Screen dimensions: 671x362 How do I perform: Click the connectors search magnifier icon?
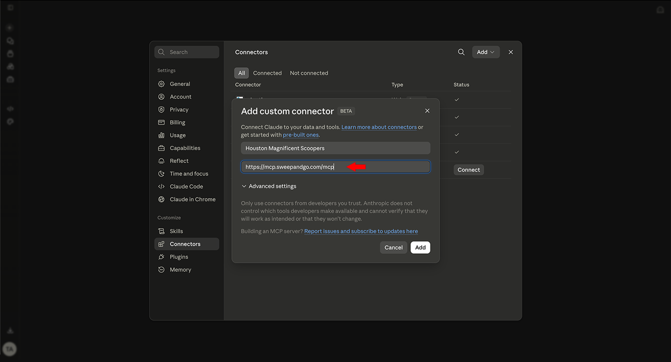(x=461, y=52)
